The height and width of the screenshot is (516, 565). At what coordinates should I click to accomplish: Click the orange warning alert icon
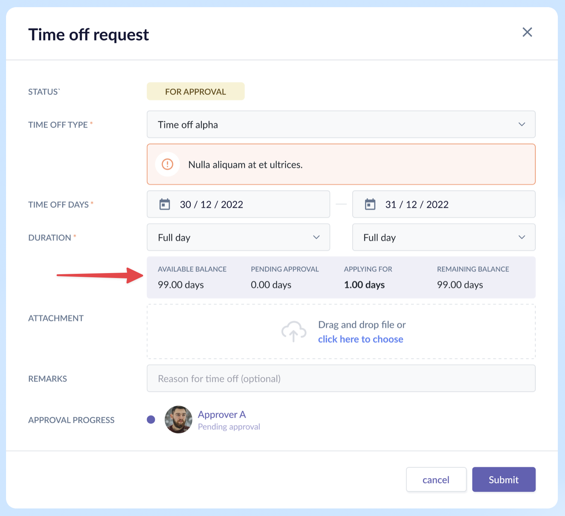[167, 164]
